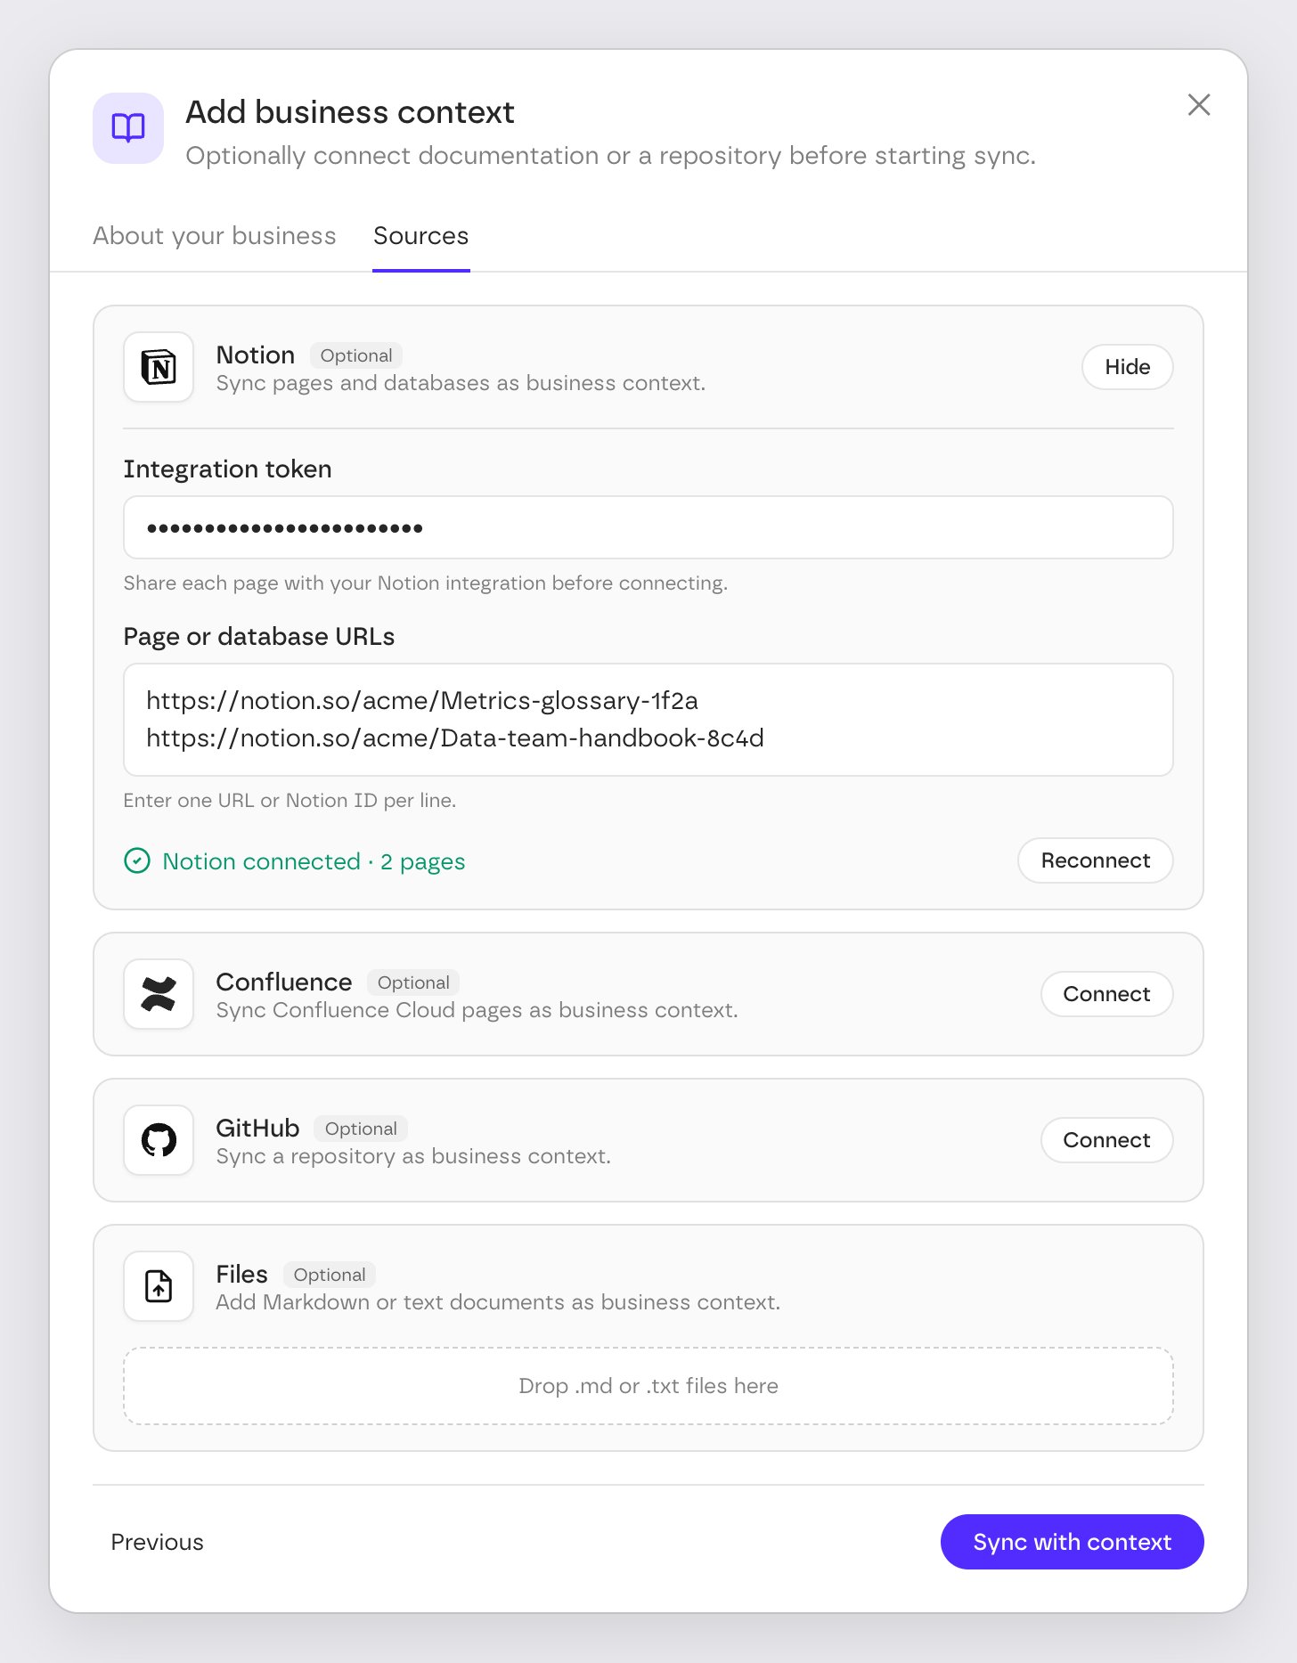Hide the Notion settings section
The height and width of the screenshot is (1663, 1297).
(1127, 367)
